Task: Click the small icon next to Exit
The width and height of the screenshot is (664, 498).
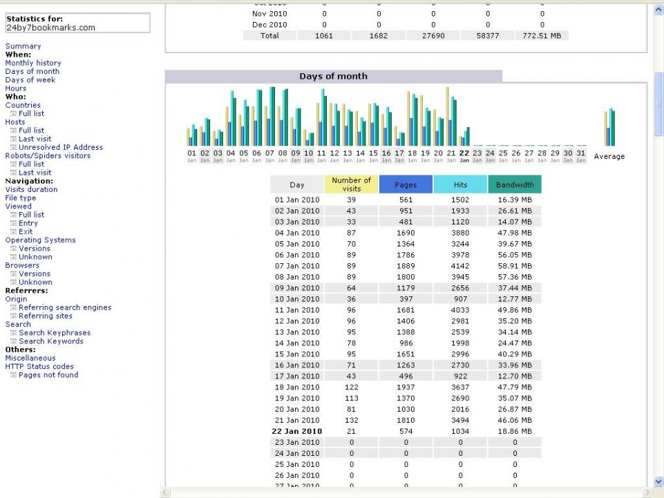Action: click(x=13, y=232)
